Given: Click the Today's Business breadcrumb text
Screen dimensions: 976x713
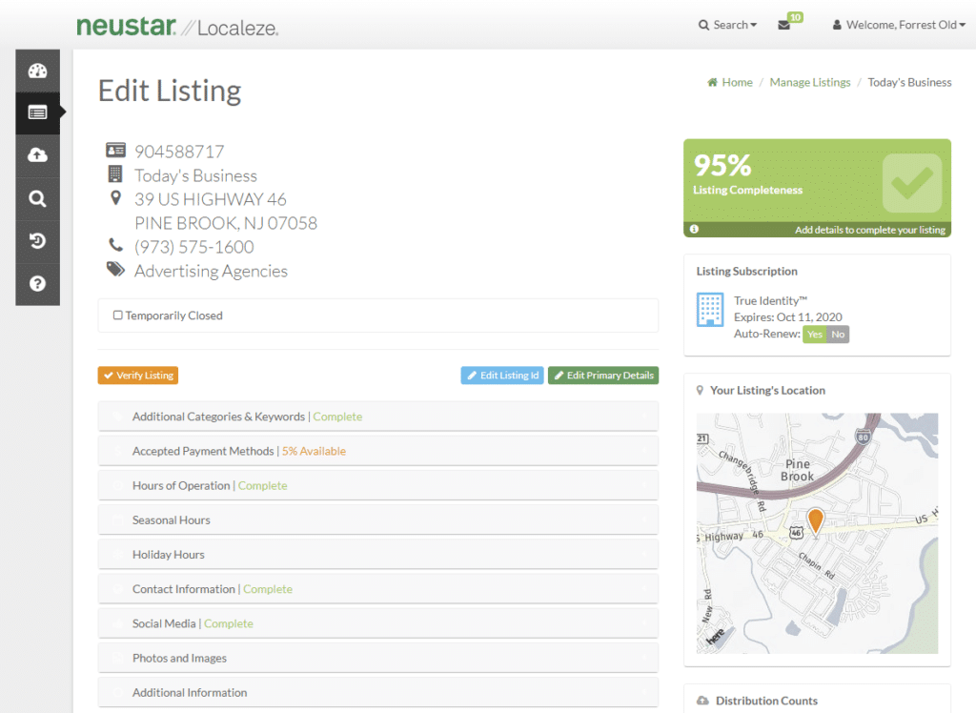Looking at the screenshot, I should coord(909,82).
